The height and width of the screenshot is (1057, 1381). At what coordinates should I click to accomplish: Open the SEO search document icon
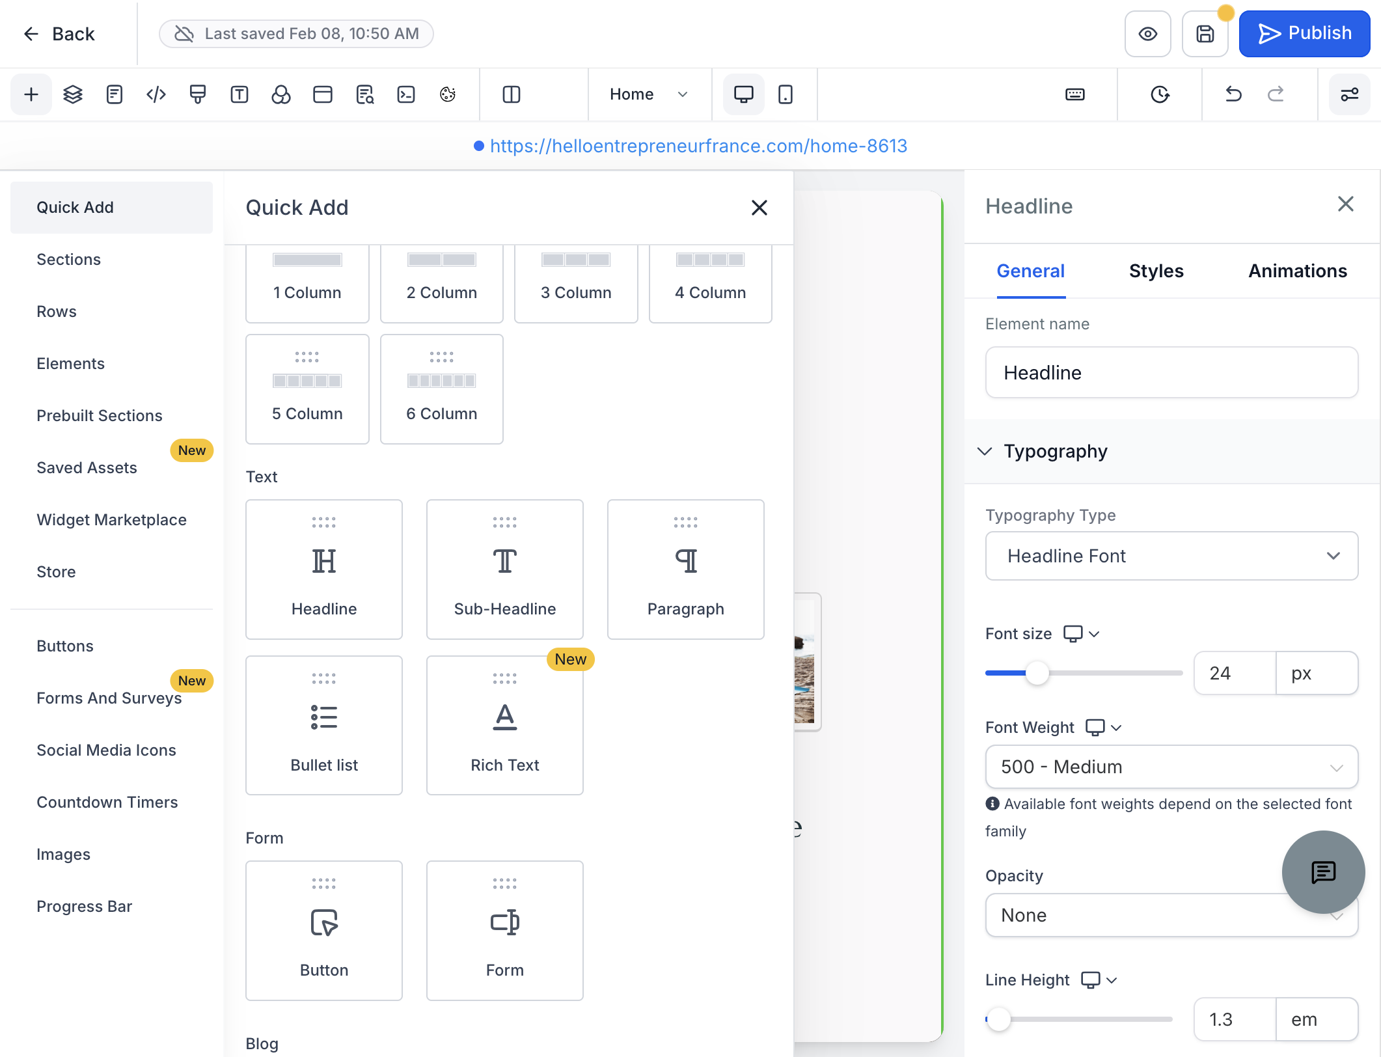pos(364,94)
